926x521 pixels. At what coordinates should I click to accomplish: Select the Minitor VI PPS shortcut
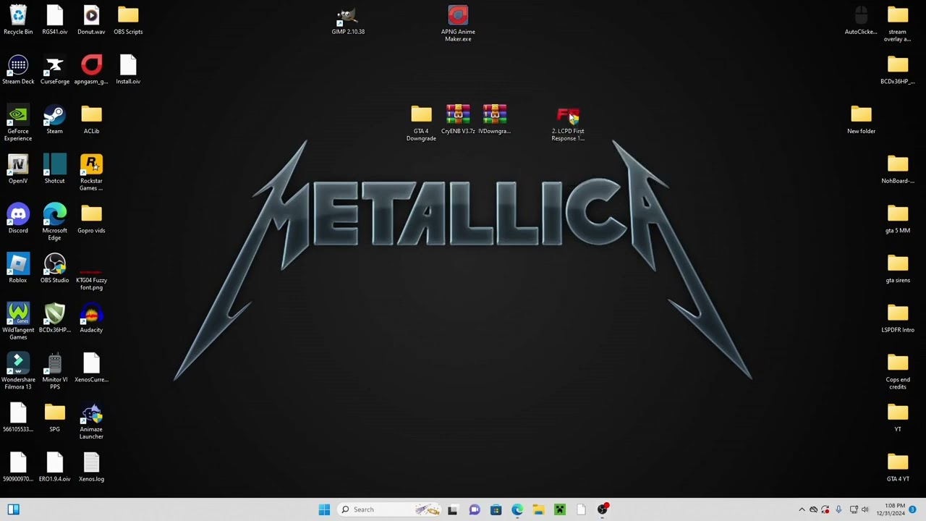point(55,372)
